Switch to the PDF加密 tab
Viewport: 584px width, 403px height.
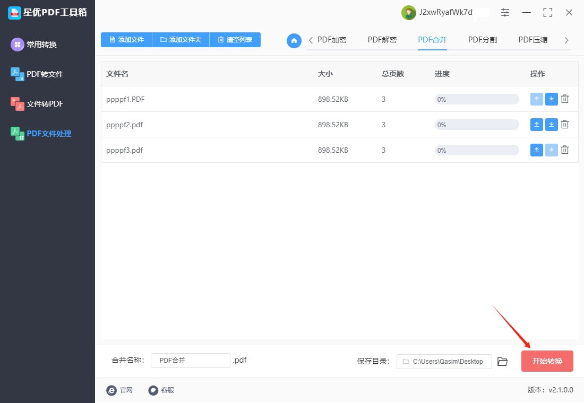(x=332, y=40)
